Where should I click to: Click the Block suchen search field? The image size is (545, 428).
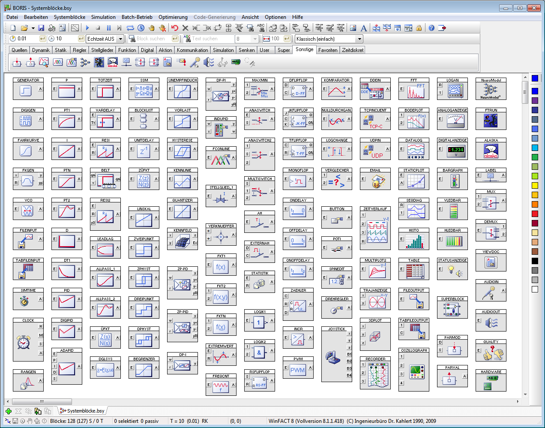(x=154, y=39)
